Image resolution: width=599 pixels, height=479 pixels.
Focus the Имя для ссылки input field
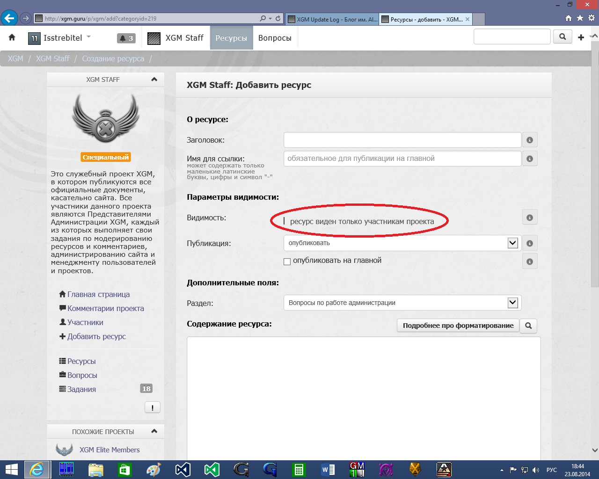[402, 159]
